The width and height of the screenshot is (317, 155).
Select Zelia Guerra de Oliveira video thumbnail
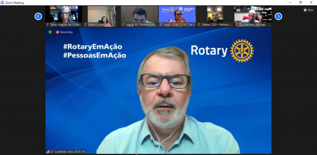64,14
